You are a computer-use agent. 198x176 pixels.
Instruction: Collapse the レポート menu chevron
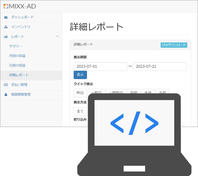tap(57, 37)
